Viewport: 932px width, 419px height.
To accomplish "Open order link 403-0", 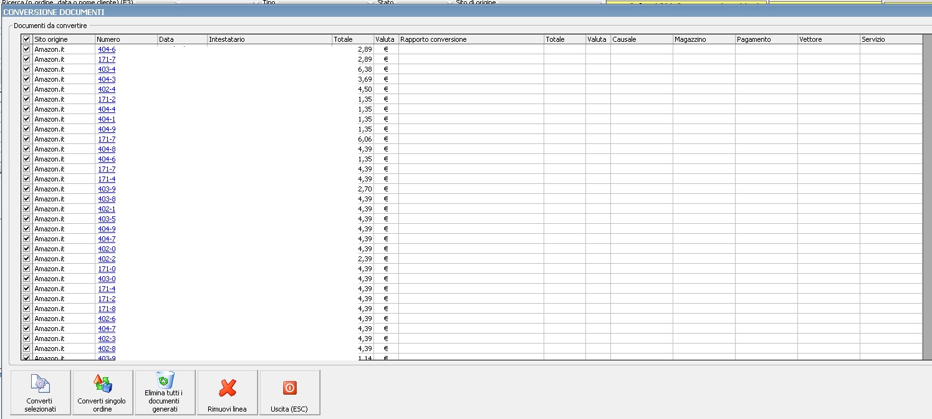I will pyautogui.click(x=107, y=279).
